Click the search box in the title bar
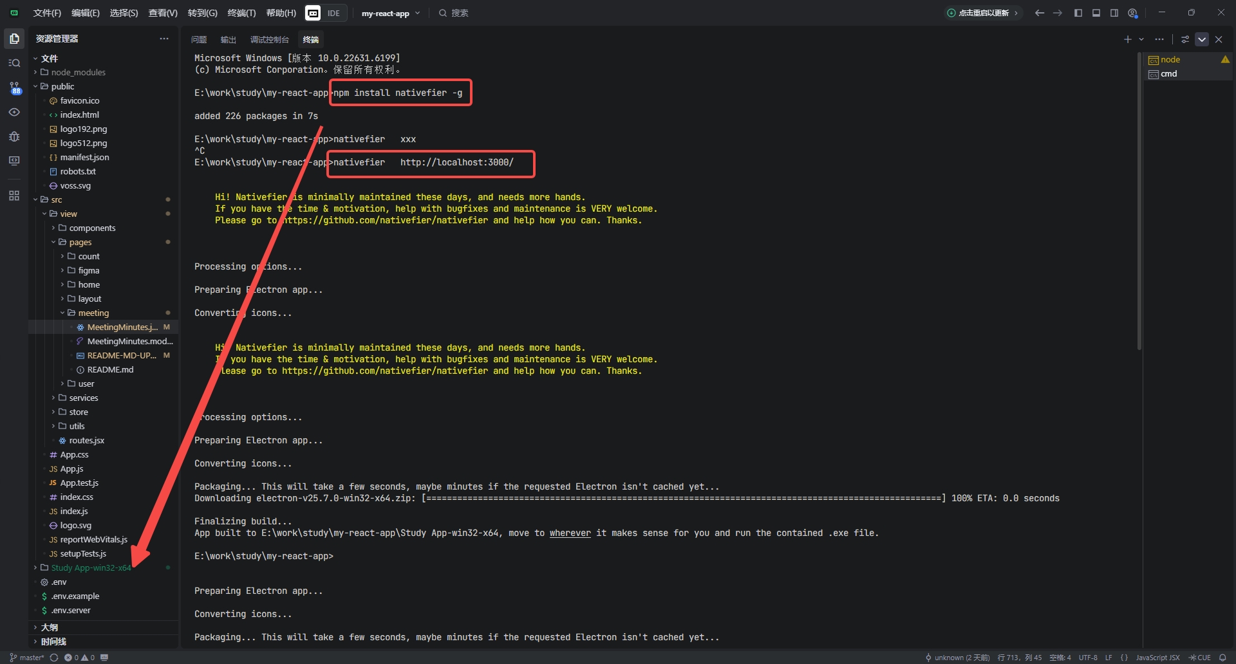Image resolution: width=1236 pixels, height=664 pixels. [x=454, y=13]
